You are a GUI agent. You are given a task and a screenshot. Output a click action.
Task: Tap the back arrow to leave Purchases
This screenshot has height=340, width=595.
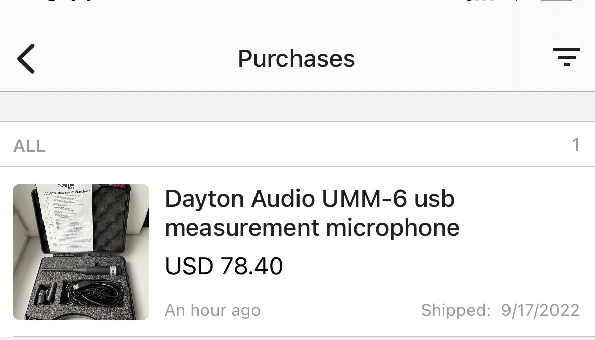click(26, 58)
